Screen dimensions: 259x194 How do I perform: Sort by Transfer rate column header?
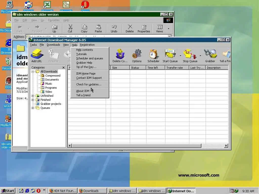click(177, 68)
